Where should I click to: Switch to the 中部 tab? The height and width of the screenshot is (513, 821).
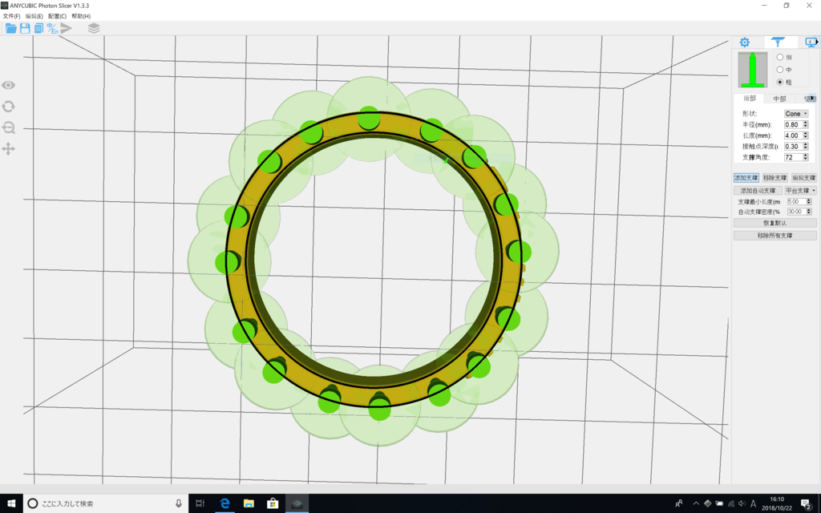[779, 99]
